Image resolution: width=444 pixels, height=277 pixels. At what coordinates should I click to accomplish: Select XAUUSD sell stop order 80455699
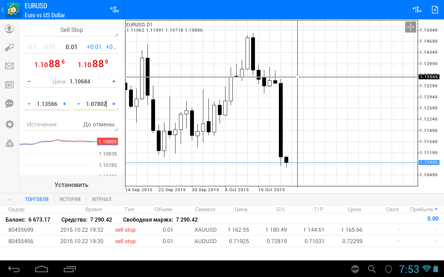(222, 230)
